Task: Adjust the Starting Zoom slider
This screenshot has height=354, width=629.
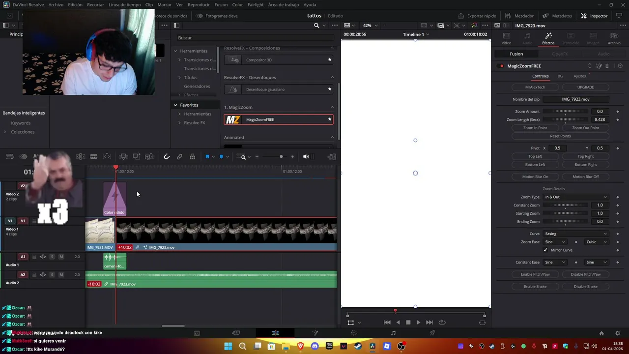Action: click(x=566, y=213)
